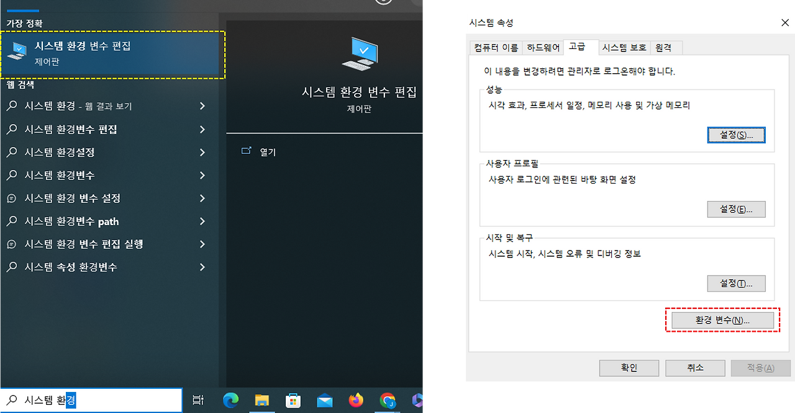This screenshot has height=413, width=795.
Task: Launch Firefox from the taskbar
Action: pos(356,401)
